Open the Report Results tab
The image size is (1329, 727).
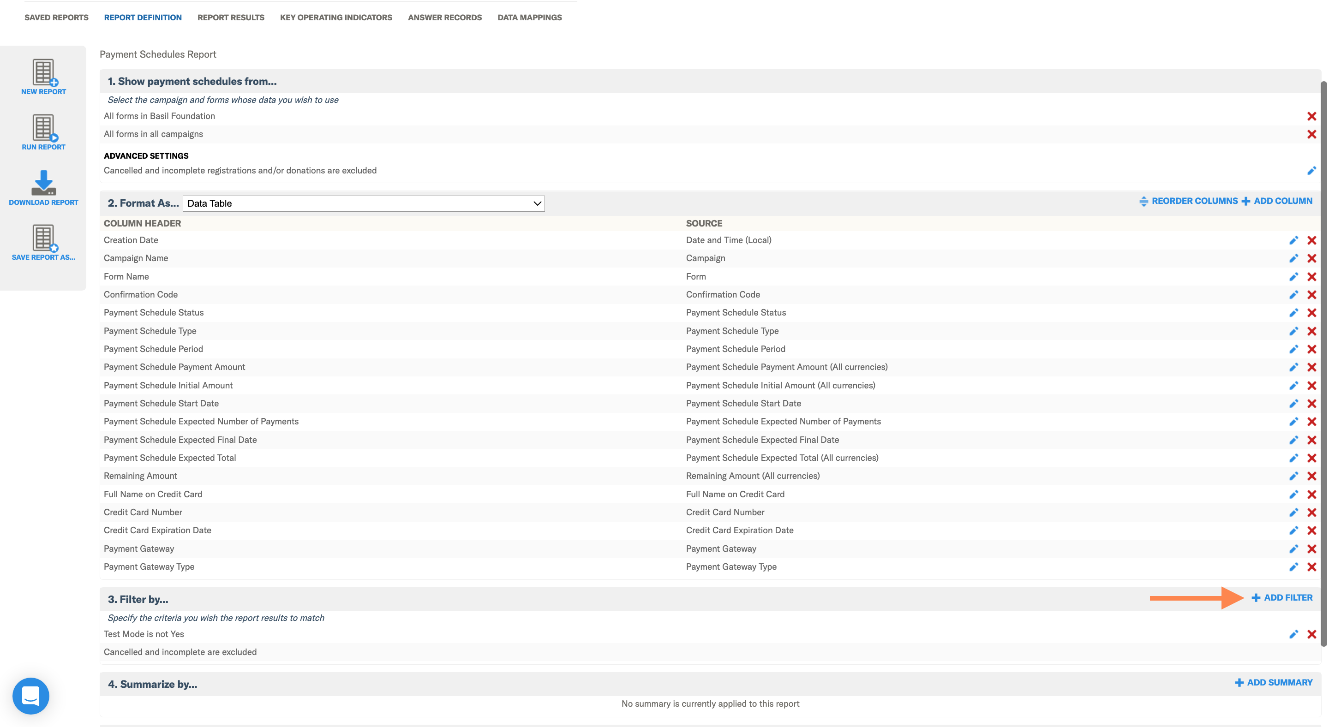(x=231, y=18)
